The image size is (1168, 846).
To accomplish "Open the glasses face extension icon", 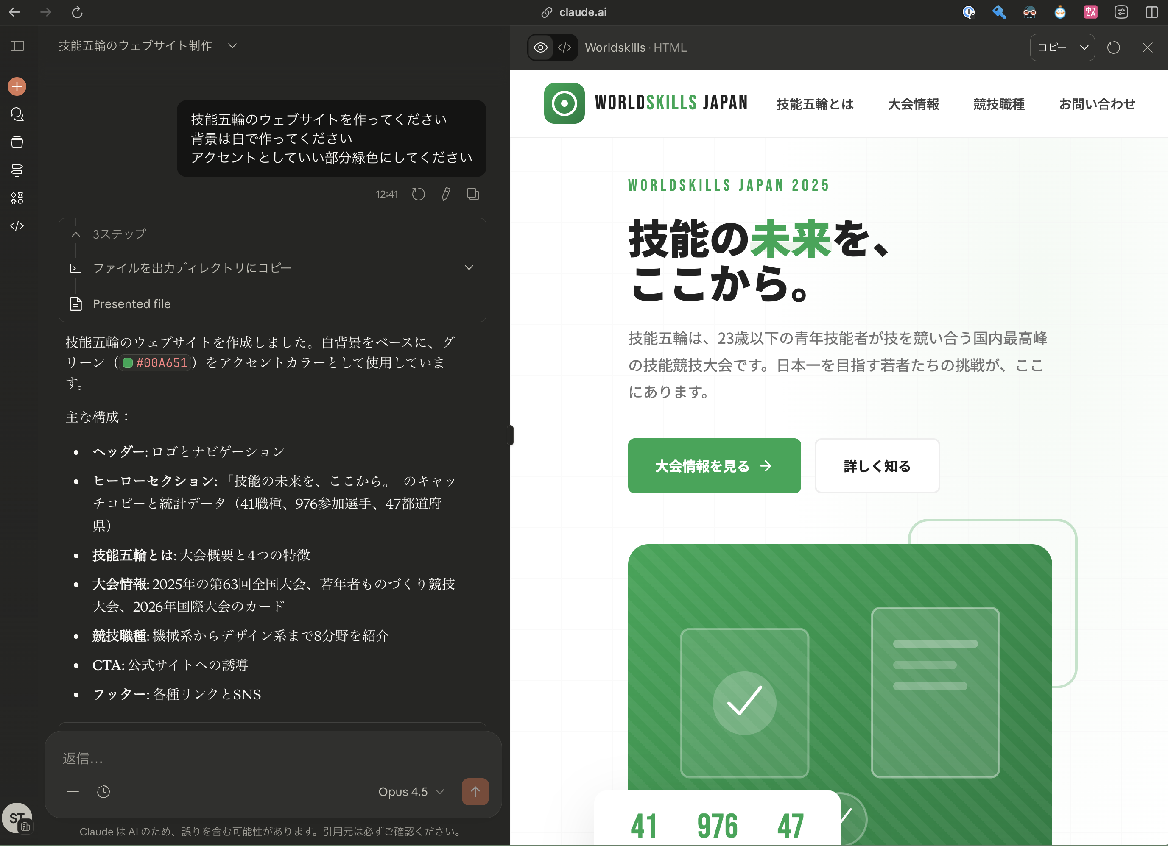I will click(x=1029, y=12).
